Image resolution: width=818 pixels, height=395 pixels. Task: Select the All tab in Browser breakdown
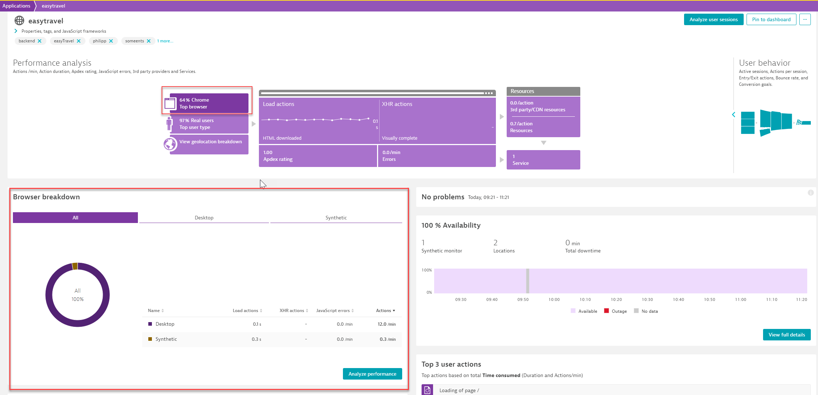75,218
